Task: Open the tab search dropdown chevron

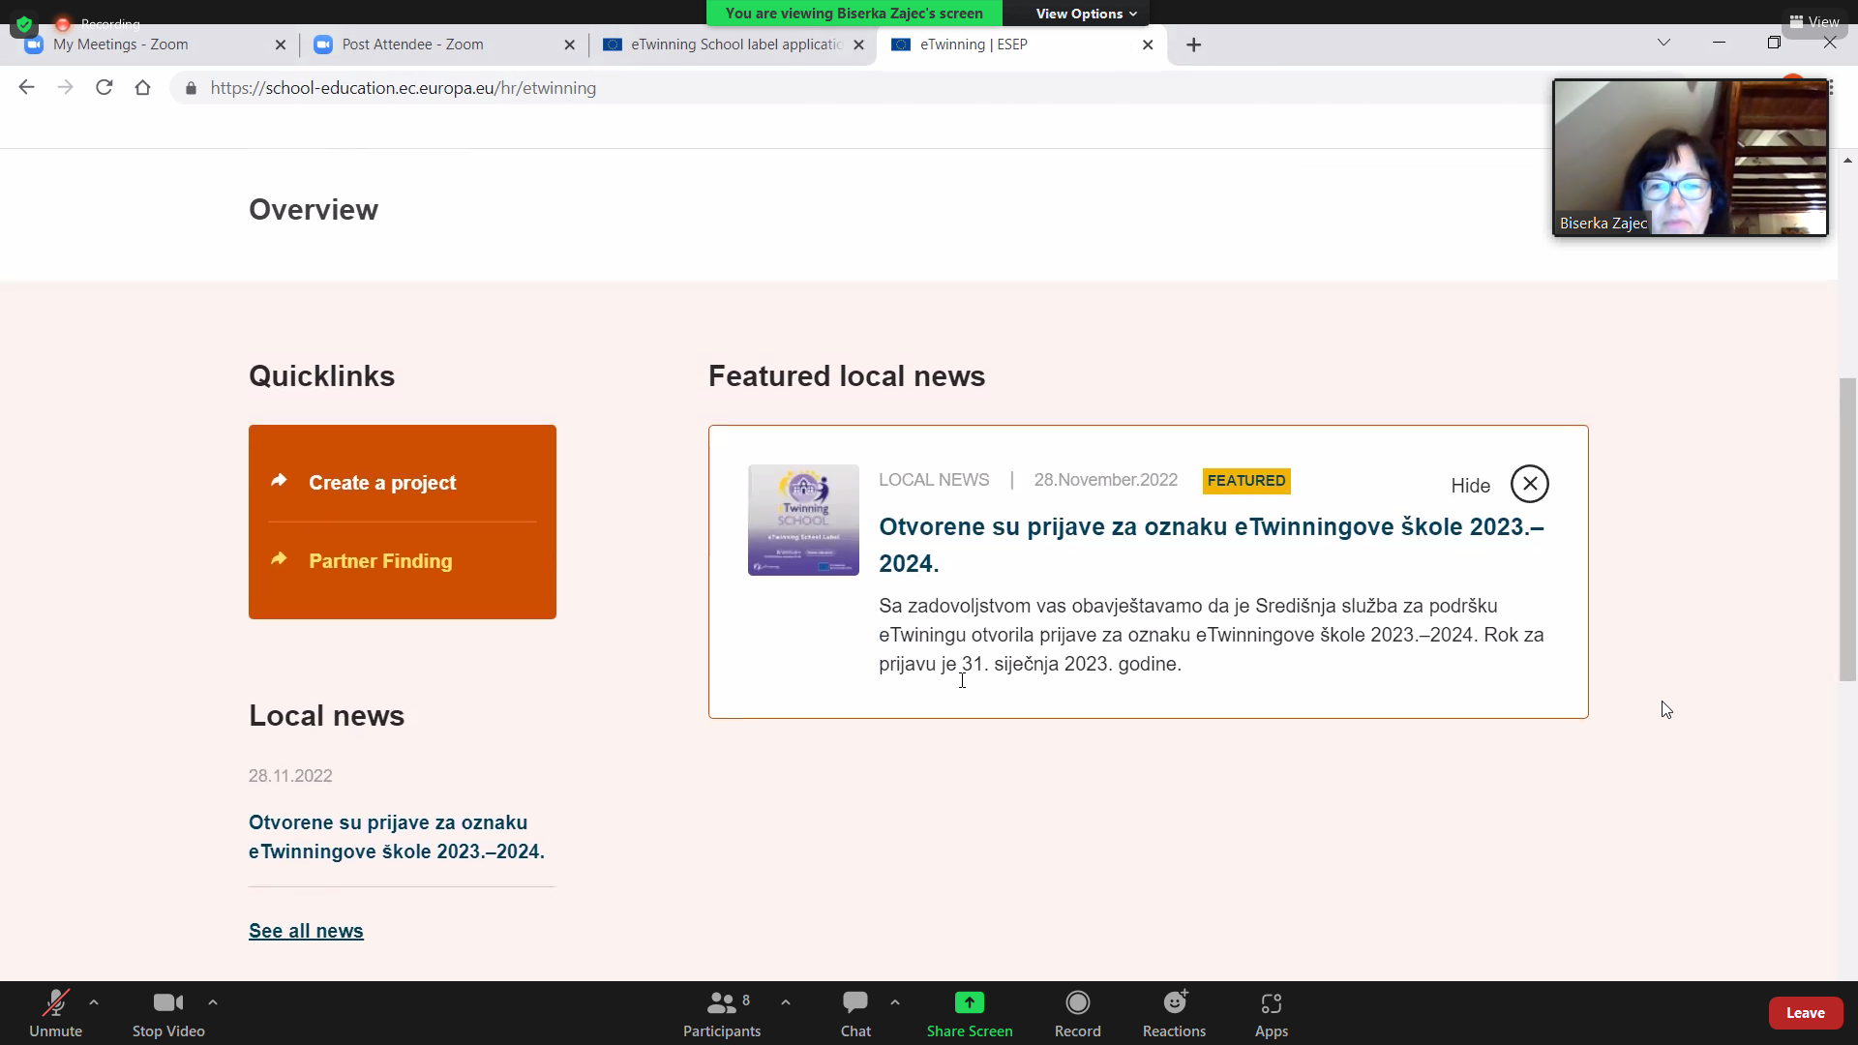Action: point(1664,43)
